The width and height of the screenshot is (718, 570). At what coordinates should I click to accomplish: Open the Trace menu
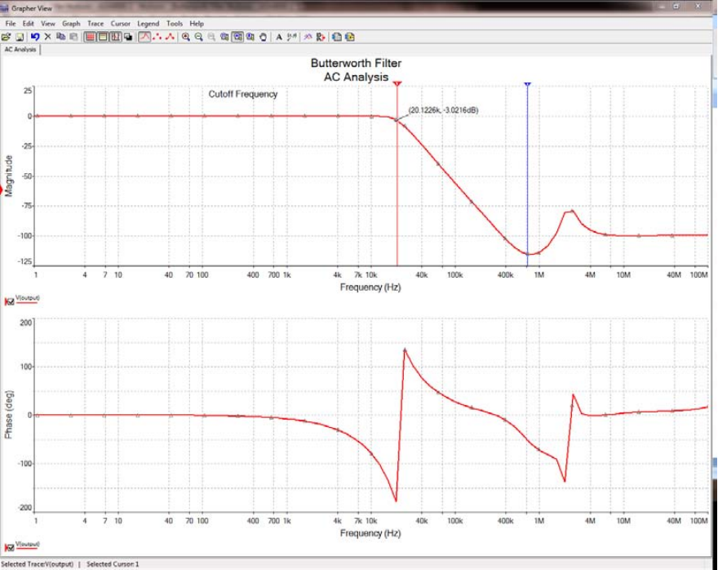[x=95, y=24]
